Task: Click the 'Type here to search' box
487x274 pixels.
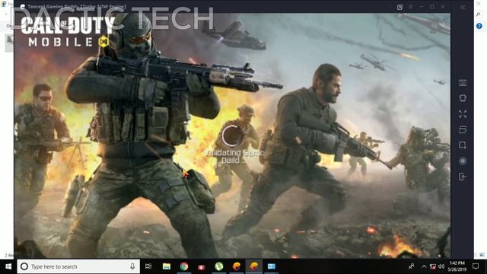Action: click(x=78, y=266)
